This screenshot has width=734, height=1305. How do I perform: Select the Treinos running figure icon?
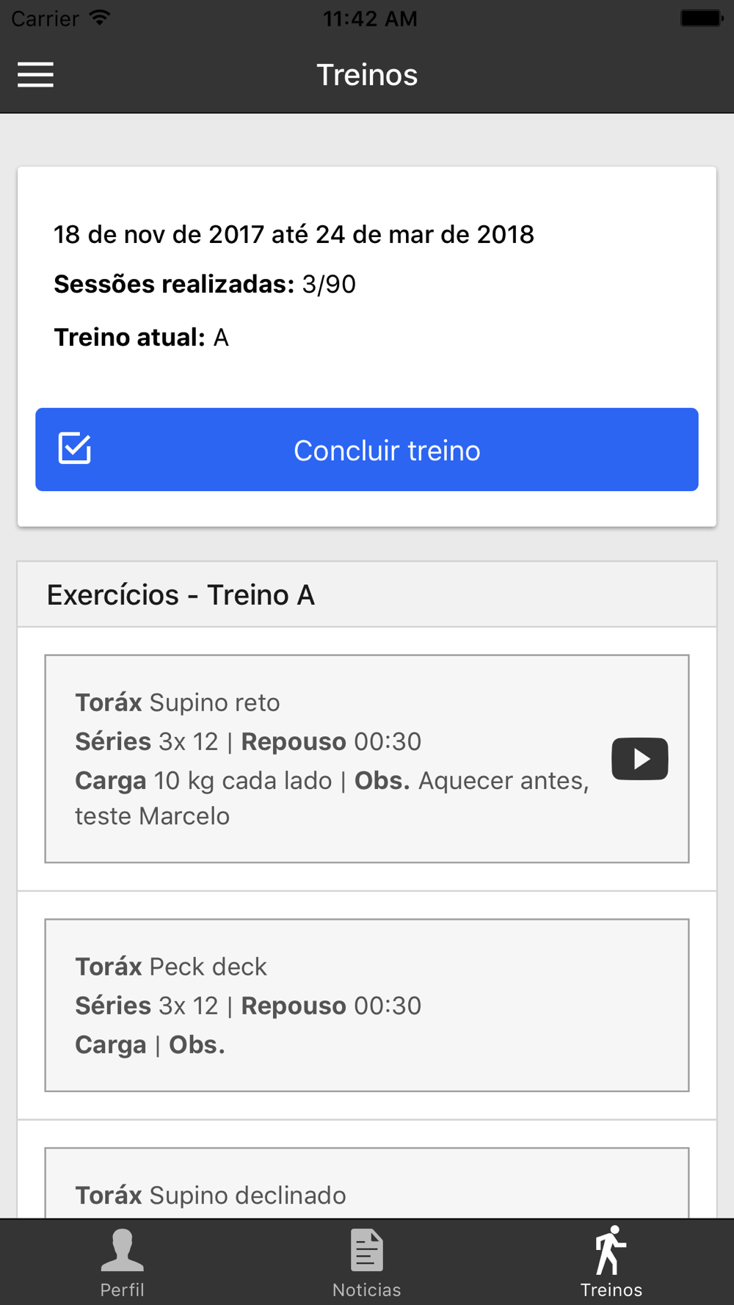click(x=611, y=1250)
